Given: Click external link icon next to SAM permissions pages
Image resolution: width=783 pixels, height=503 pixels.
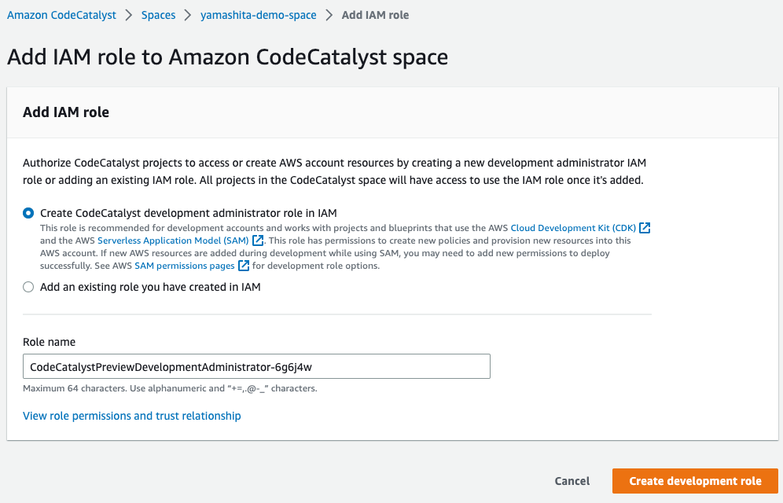Looking at the screenshot, I should click(x=244, y=266).
